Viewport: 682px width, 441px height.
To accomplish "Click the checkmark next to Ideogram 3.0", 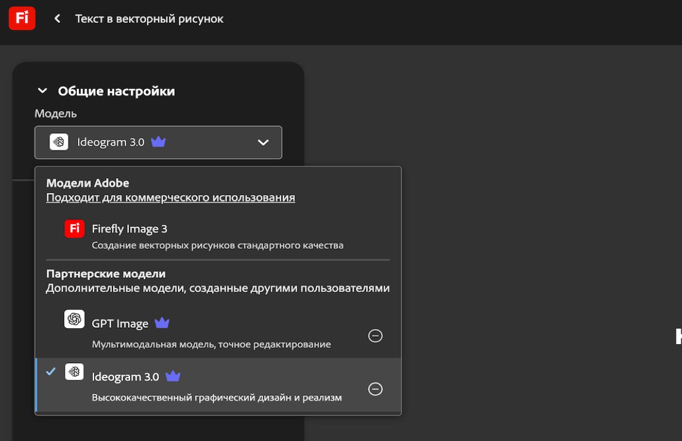I will [x=51, y=372].
